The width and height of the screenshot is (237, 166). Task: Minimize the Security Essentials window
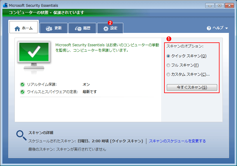point(210,6)
